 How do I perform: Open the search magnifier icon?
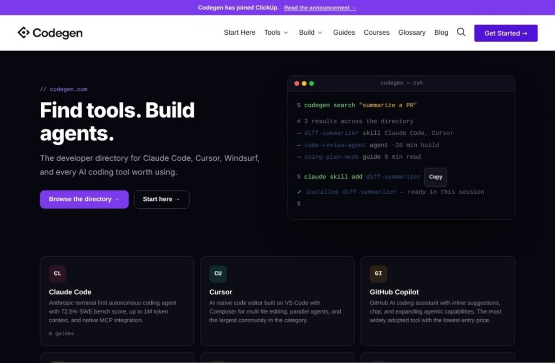pos(461,32)
